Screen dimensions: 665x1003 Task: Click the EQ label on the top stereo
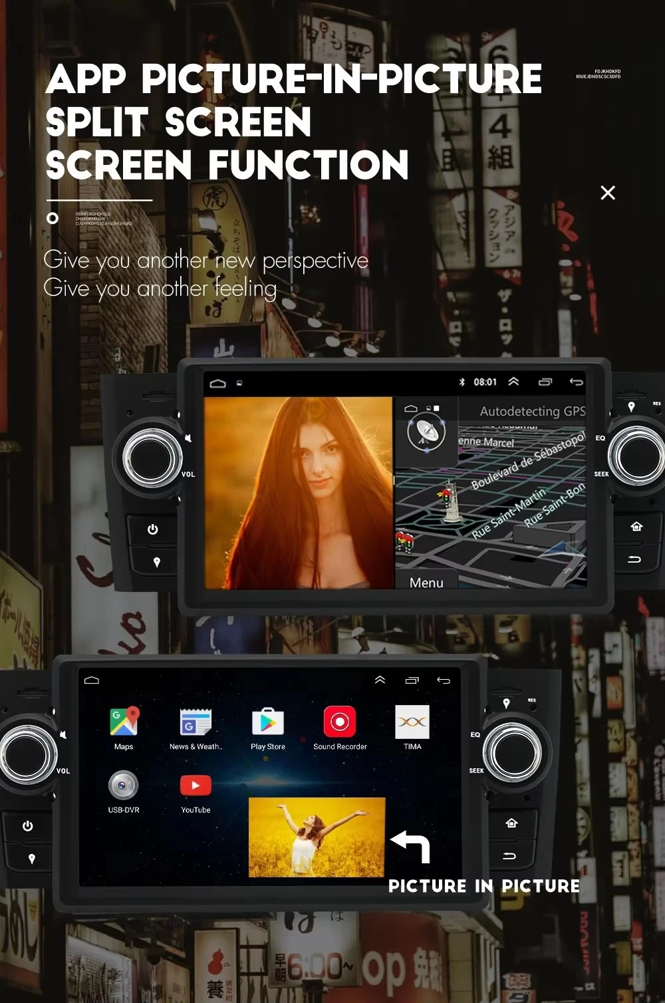[x=600, y=438]
